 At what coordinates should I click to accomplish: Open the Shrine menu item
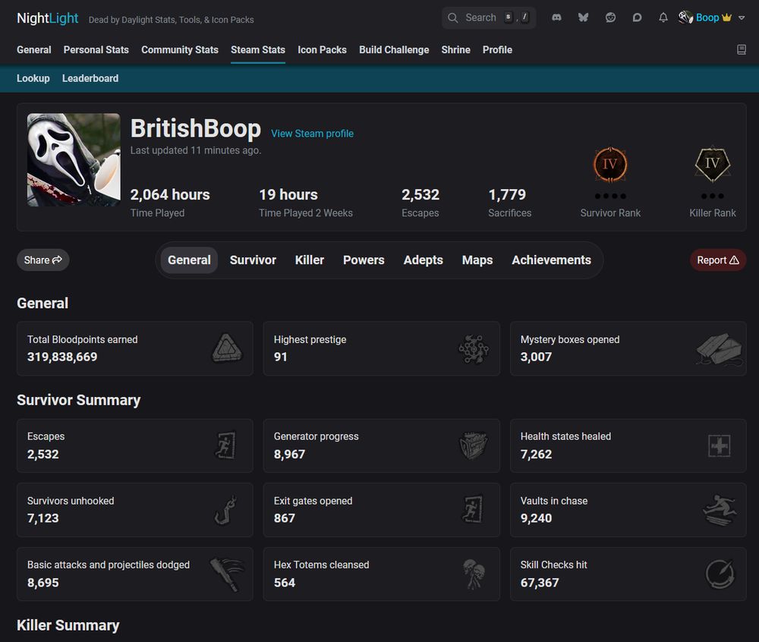[x=455, y=50]
